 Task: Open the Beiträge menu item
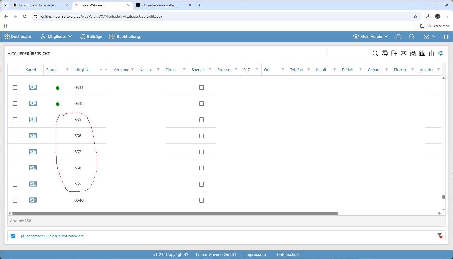coord(91,37)
